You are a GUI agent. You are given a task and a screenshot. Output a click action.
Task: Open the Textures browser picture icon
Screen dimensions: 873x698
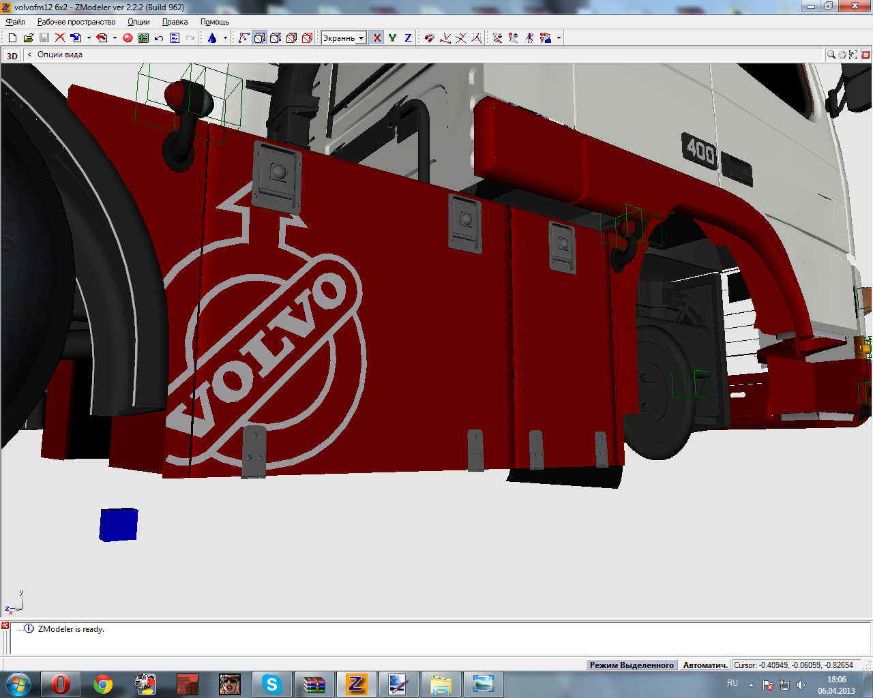coord(143,38)
